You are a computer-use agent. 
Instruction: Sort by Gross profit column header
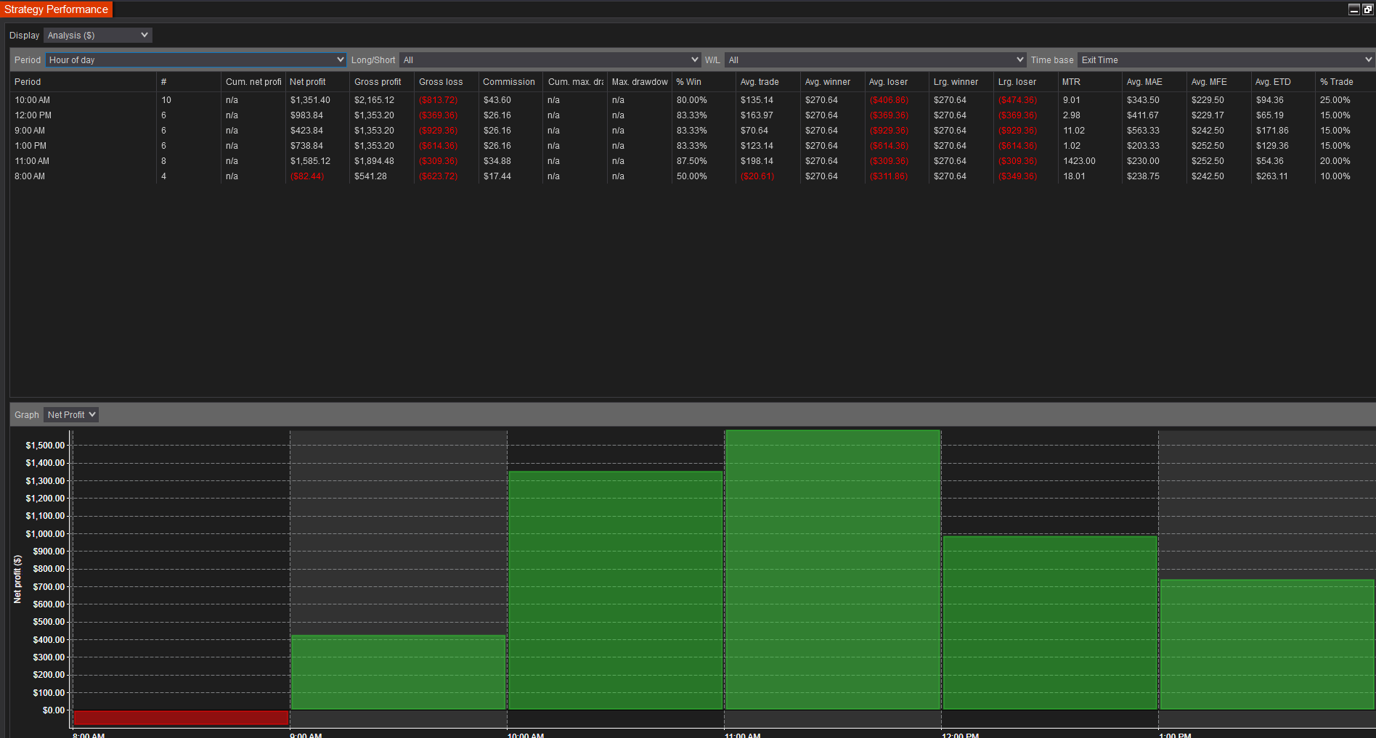[x=381, y=82]
